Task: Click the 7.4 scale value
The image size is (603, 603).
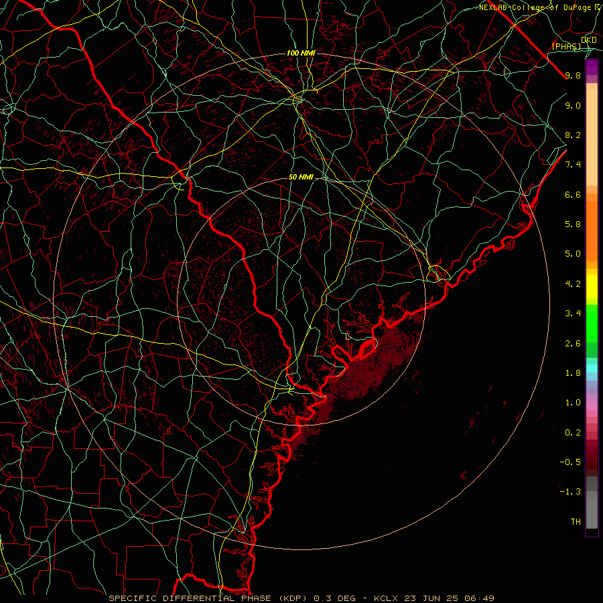Action: [573, 165]
